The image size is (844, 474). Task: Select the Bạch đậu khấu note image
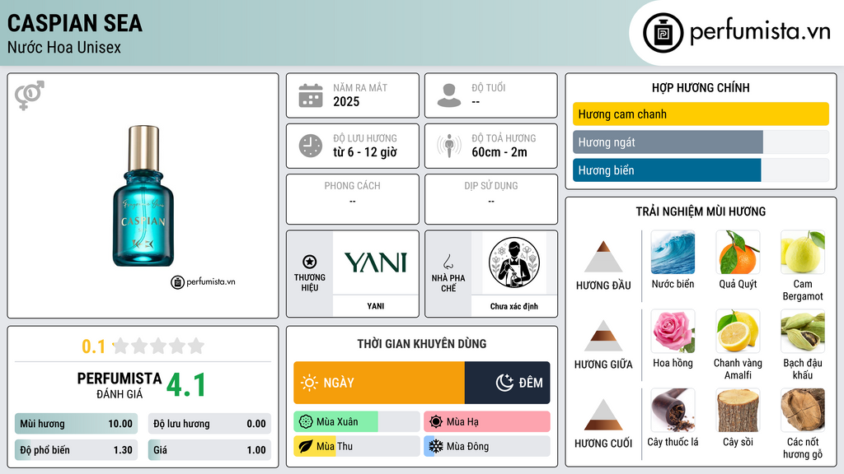pyautogui.click(x=803, y=332)
